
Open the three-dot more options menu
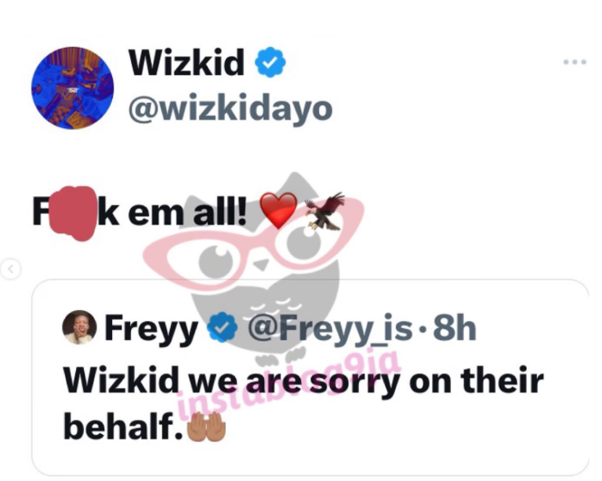(575, 62)
